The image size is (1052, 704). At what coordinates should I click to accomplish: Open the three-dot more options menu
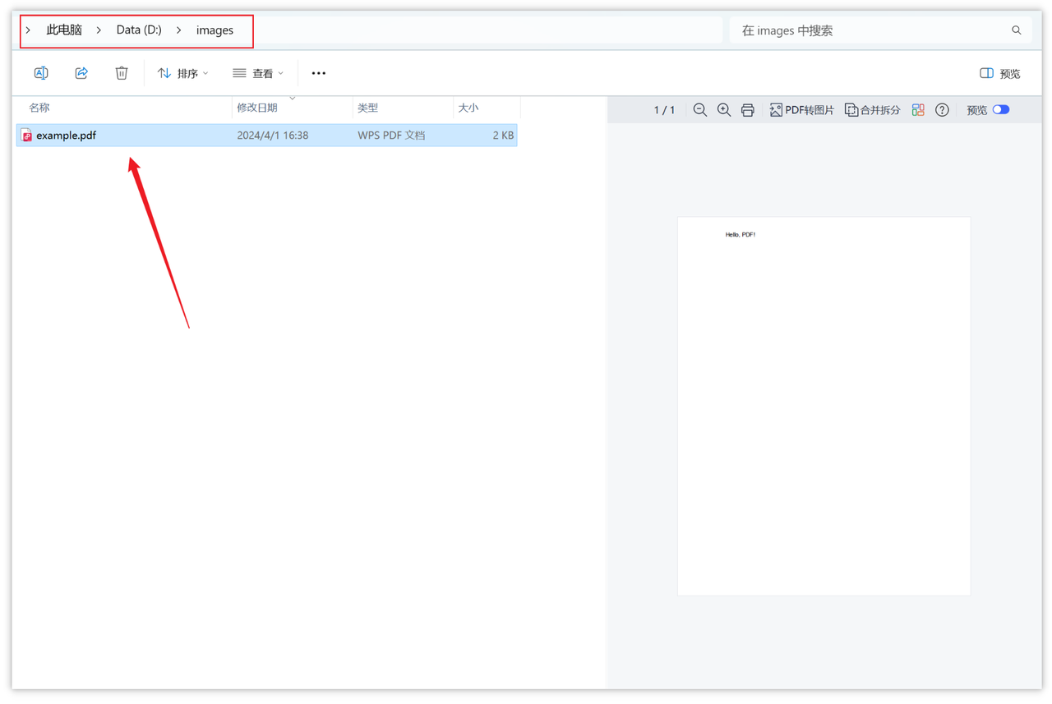pos(319,73)
